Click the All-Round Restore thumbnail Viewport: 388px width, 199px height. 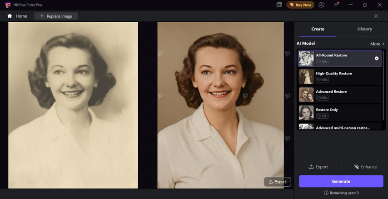(x=306, y=59)
